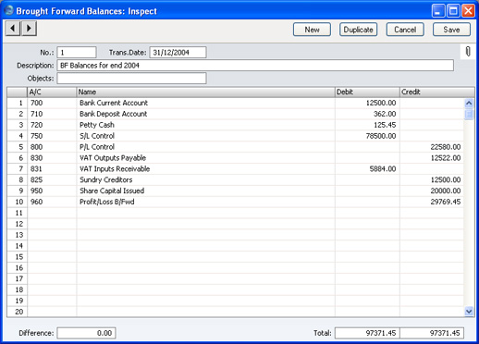
Task: Close the Brought Forward Balances window
Action: tap(468, 11)
